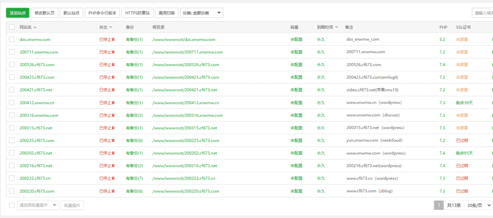The image size is (493, 218).
Task: Open the 20条/页 page size dropdown
Action: coord(478,205)
